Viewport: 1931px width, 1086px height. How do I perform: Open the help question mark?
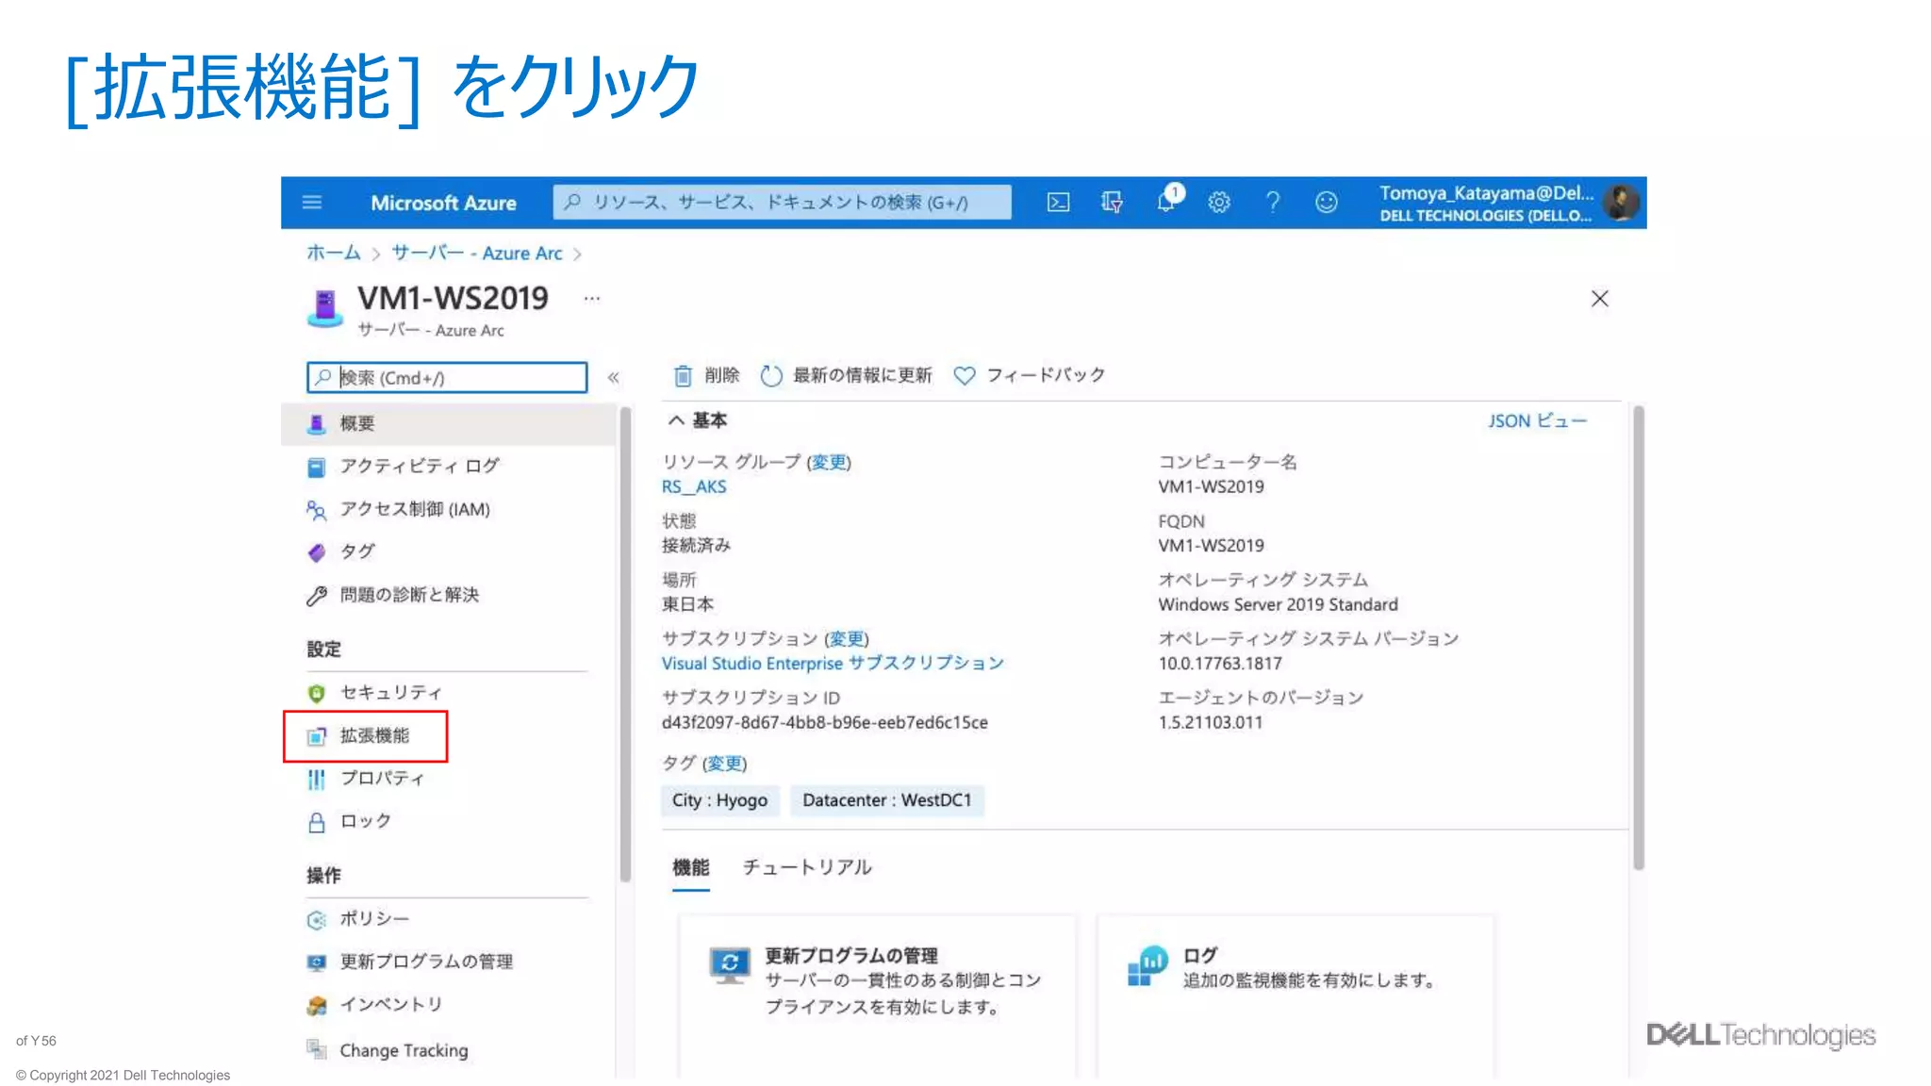1273,203
